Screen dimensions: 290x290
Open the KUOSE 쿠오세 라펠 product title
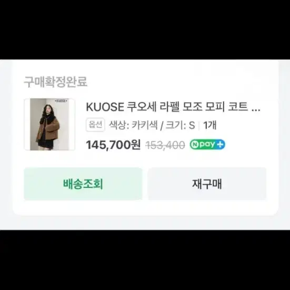(x=173, y=107)
